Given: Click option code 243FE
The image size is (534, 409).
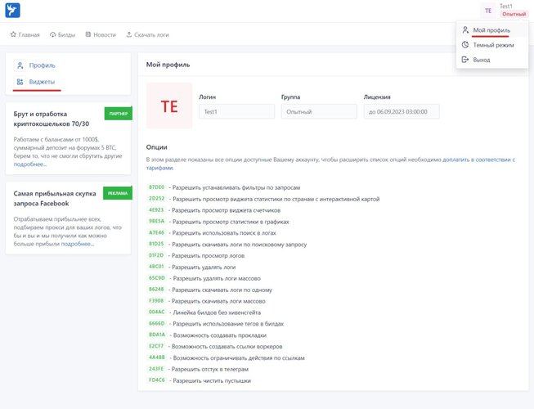Looking at the screenshot, I should point(156,369).
